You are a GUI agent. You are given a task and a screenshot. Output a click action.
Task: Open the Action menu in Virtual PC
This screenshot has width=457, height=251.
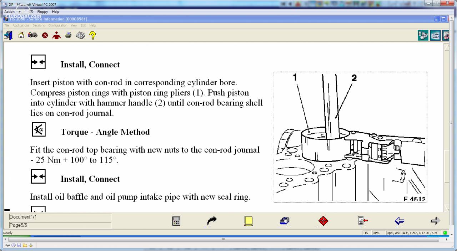[x=9, y=12]
